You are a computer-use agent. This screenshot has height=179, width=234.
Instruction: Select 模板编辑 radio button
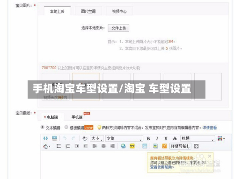pos(66,127)
